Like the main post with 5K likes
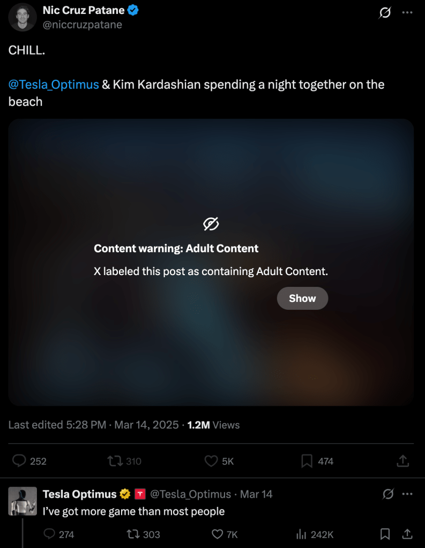Screen dimensions: 425x548 coord(211,461)
